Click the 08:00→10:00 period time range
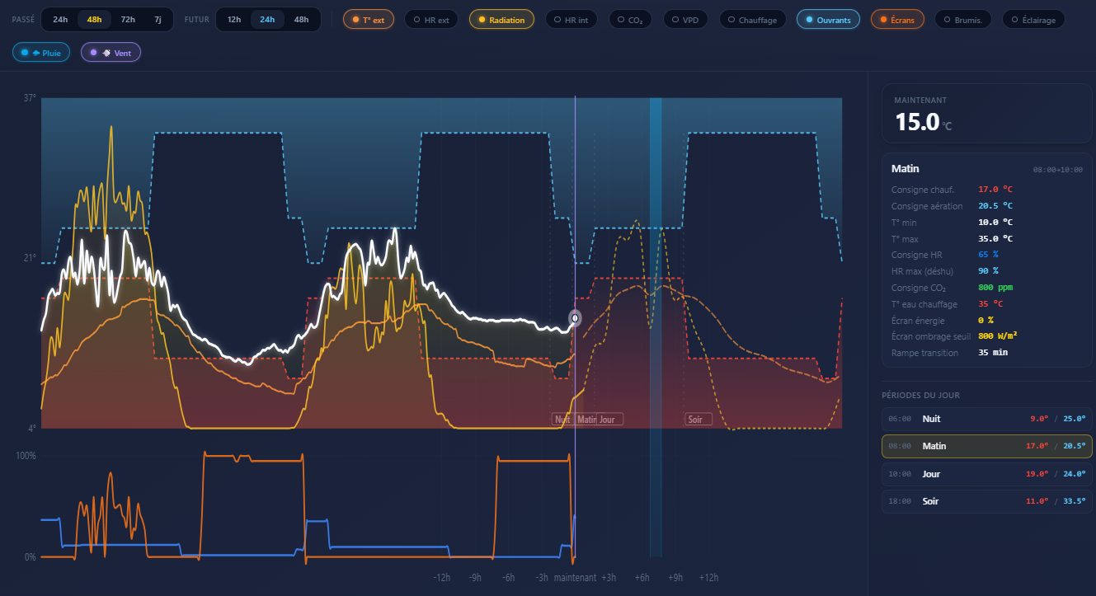 [x=1058, y=169]
